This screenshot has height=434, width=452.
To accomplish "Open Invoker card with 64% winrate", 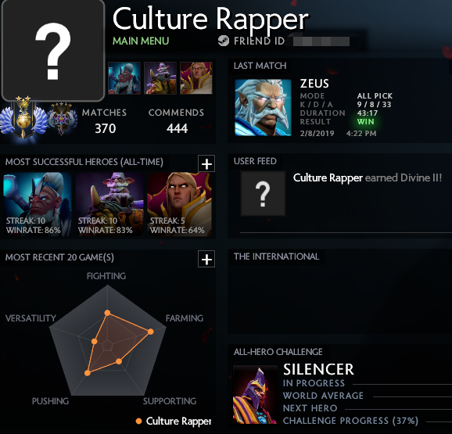I will coord(180,204).
